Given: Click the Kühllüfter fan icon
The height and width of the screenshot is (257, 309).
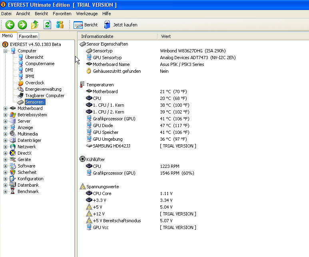Looking at the screenshot, I should coord(82,159).
